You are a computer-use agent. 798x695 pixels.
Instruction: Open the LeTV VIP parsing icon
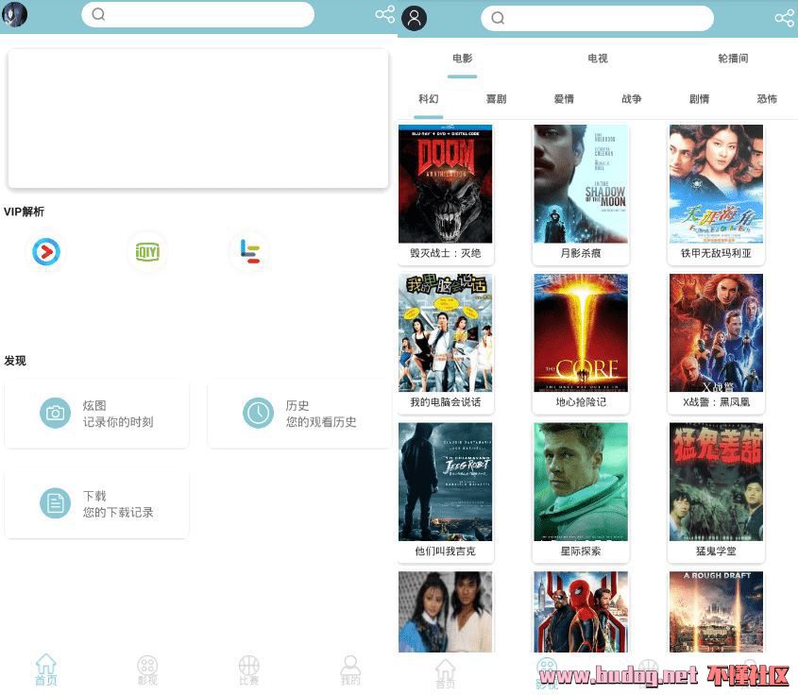[249, 251]
